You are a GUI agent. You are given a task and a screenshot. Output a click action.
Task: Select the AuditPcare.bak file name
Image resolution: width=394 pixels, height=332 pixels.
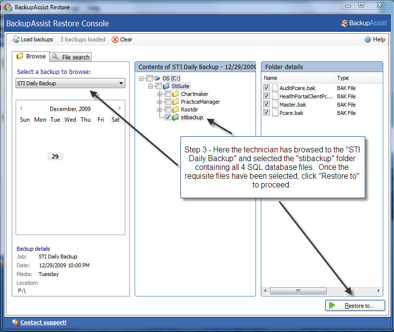point(297,88)
